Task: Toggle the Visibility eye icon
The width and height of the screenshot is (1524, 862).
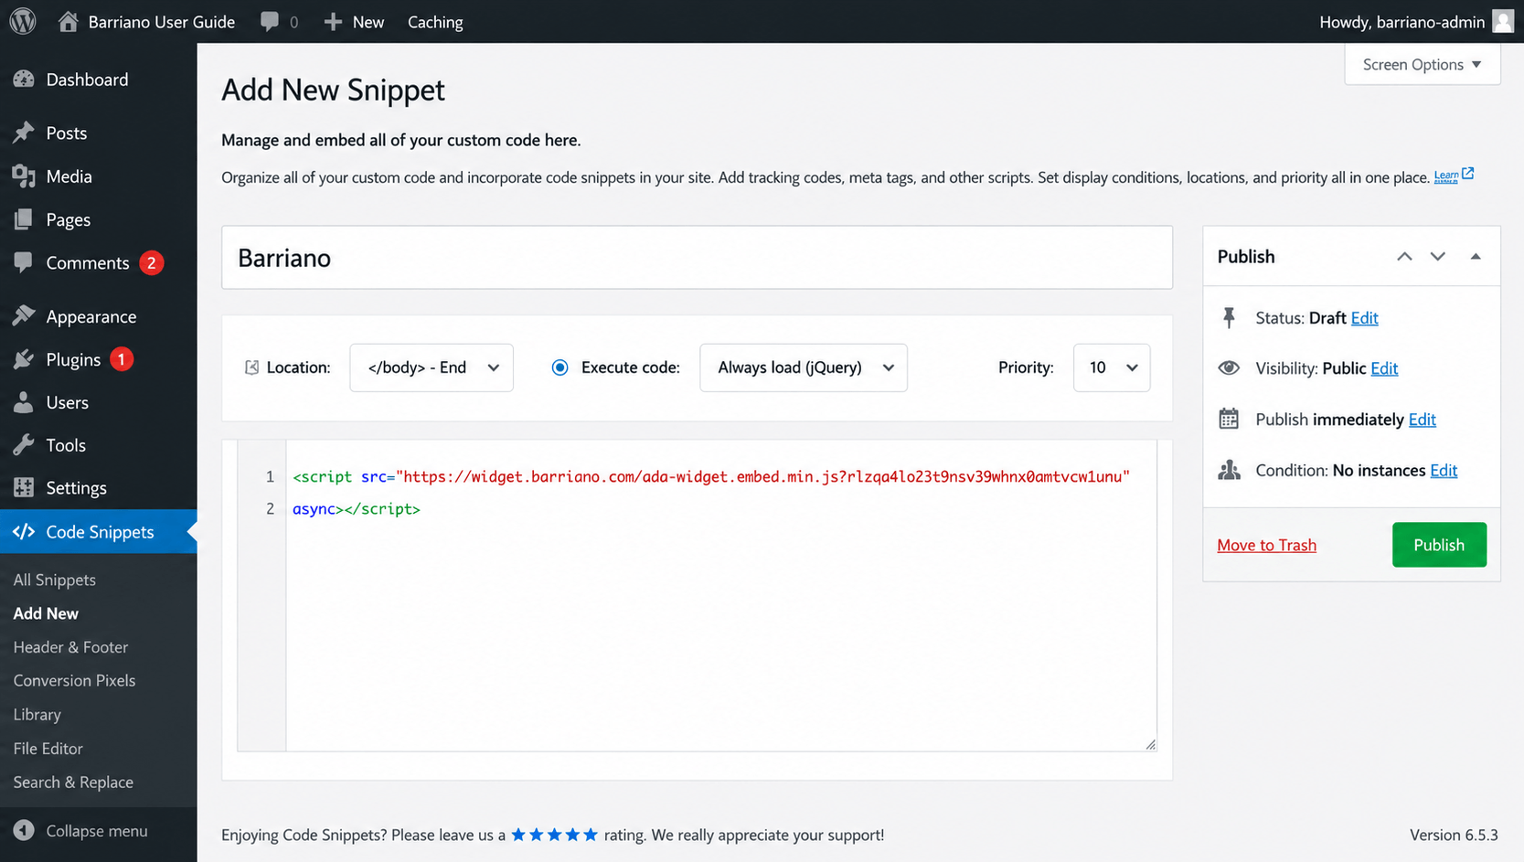Action: point(1229,367)
